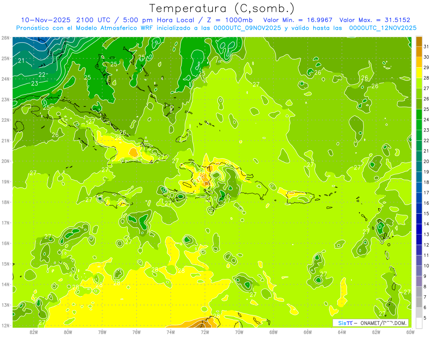
Task: Click the 64W longitude axis label
Action: [342, 332]
